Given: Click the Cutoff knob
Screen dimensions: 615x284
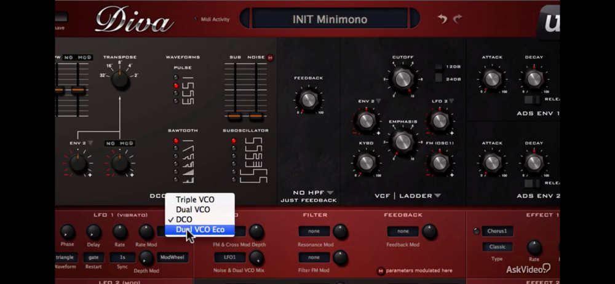Looking at the screenshot, I should [402, 79].
